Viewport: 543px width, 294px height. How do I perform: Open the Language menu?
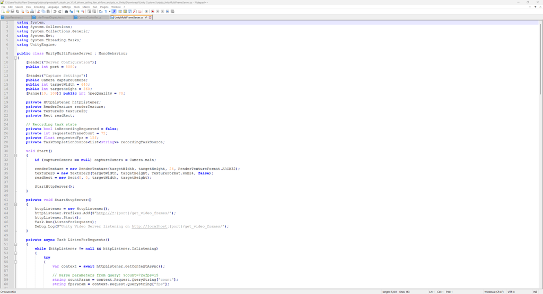[x=53, y=7]
